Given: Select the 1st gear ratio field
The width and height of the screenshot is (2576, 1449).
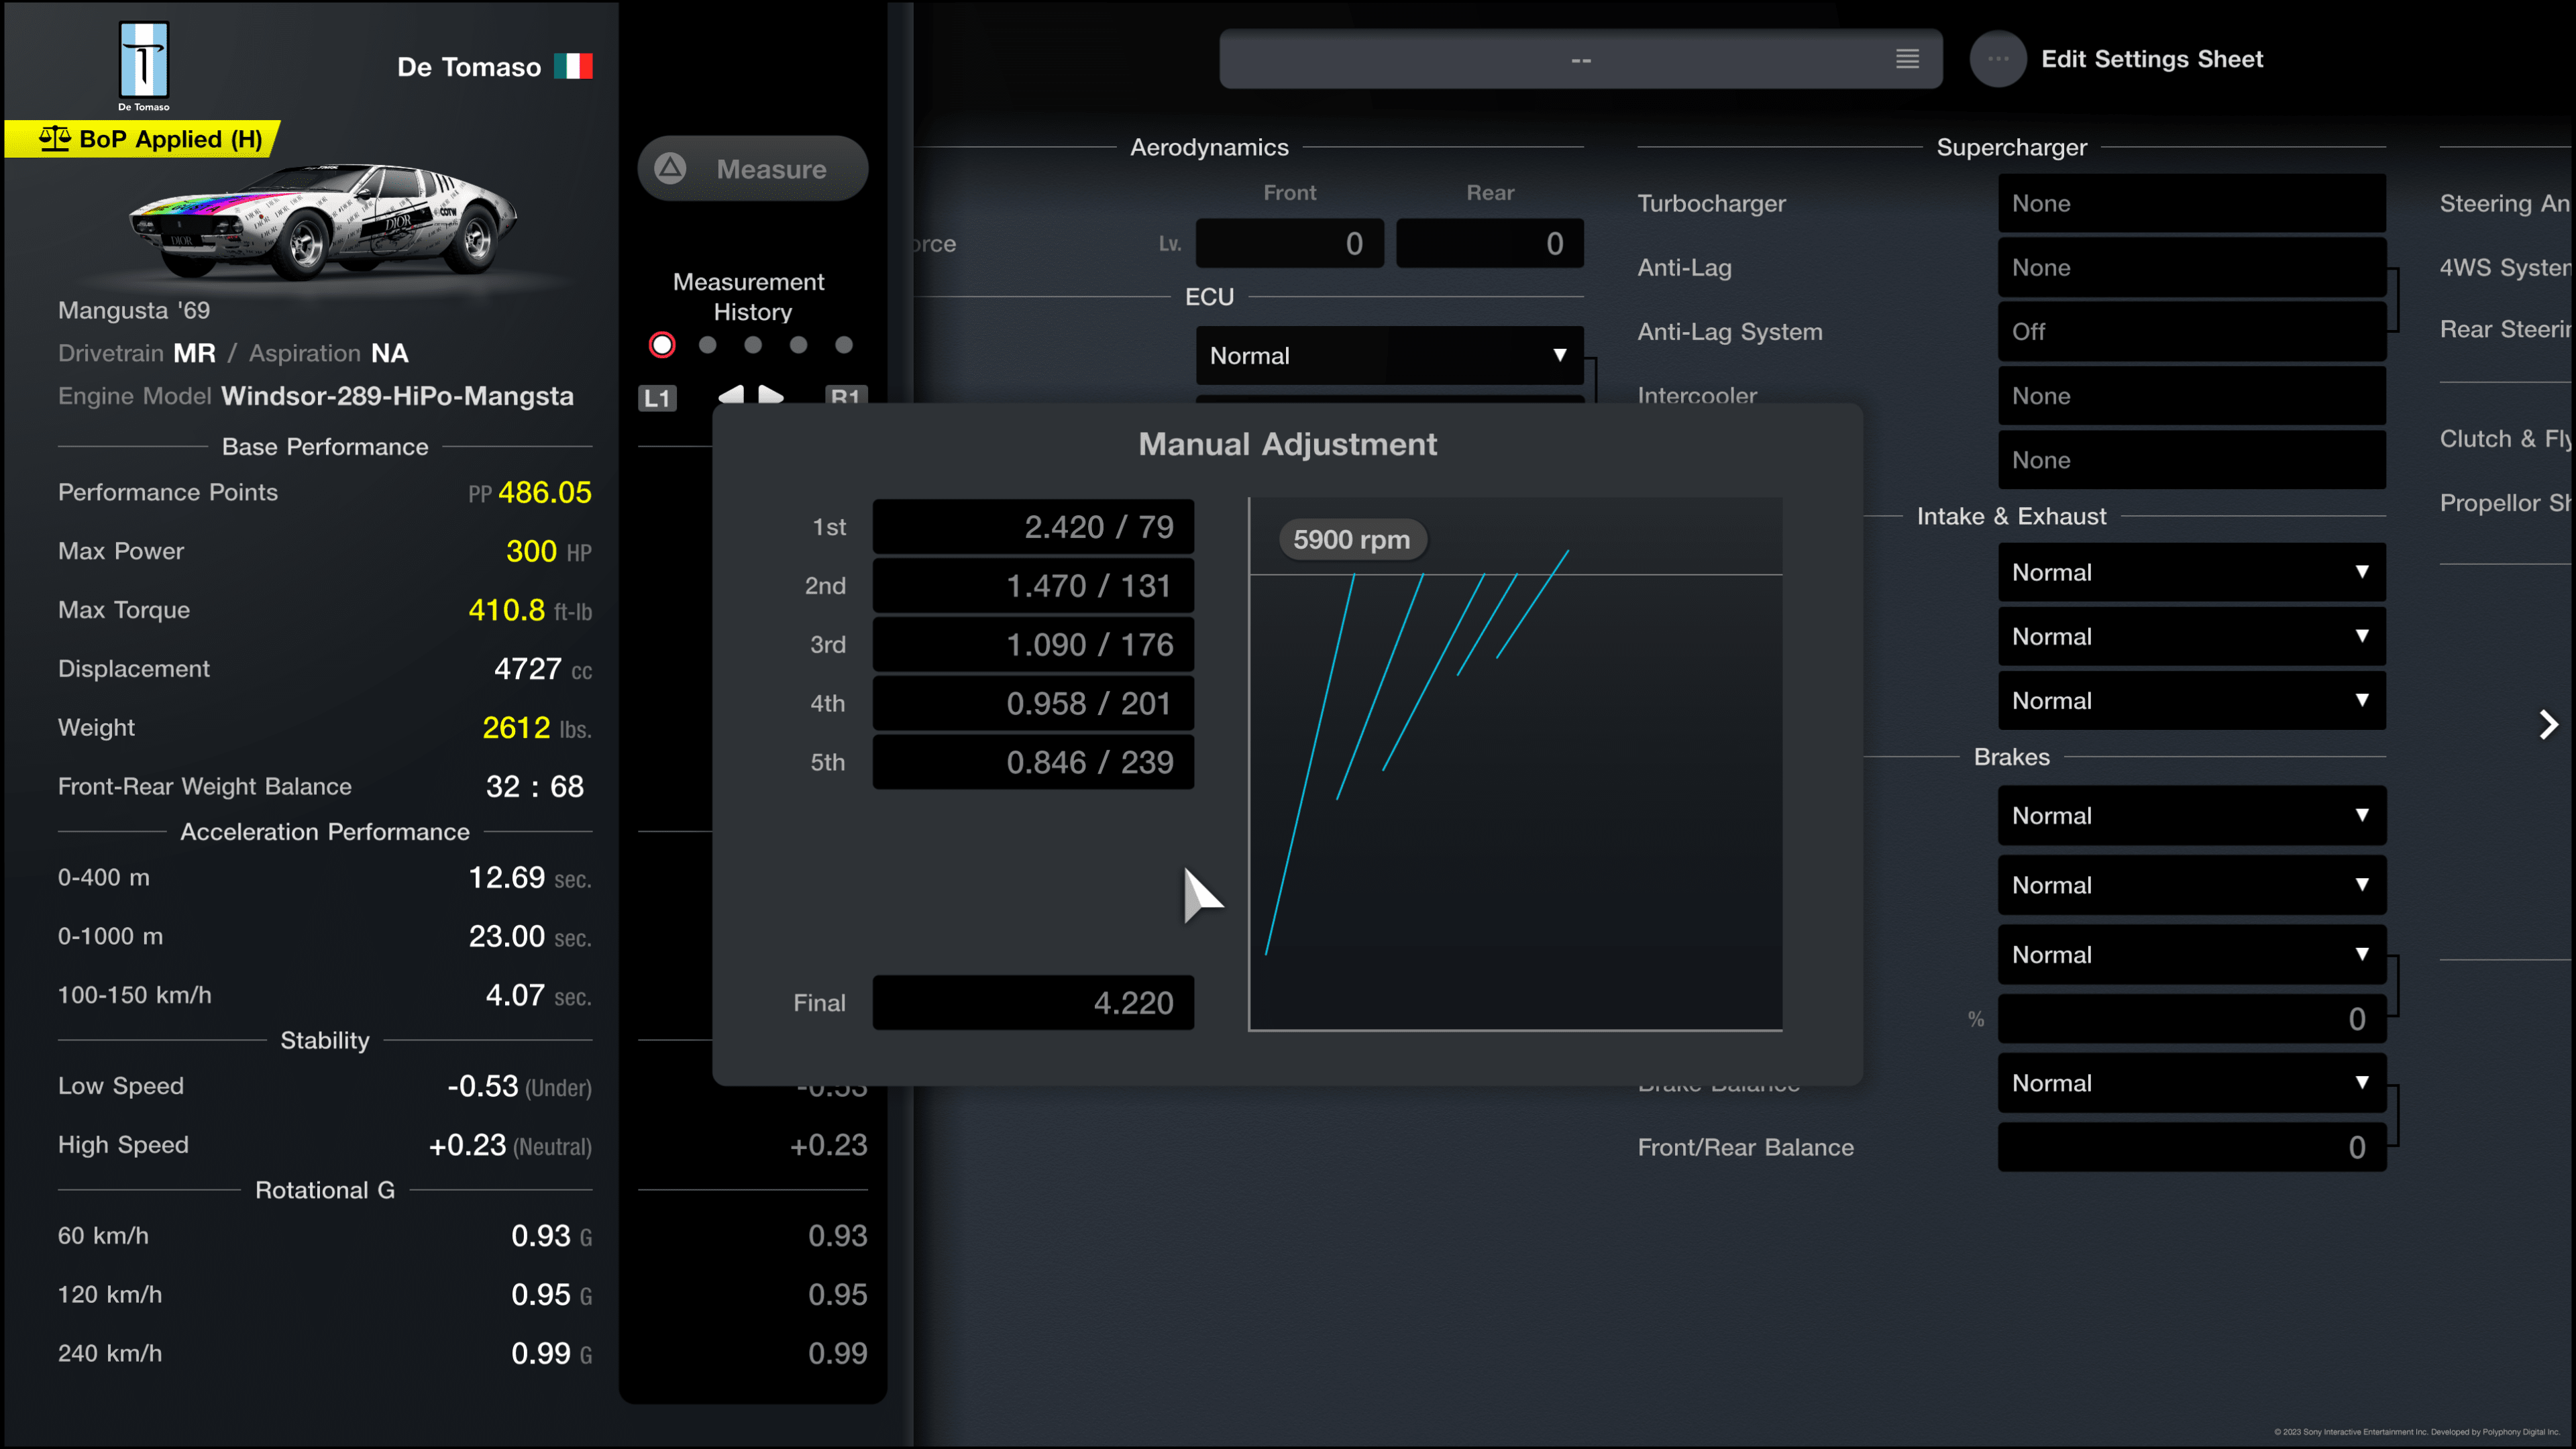Looking at the screenshot, I should coord(1033,527).
